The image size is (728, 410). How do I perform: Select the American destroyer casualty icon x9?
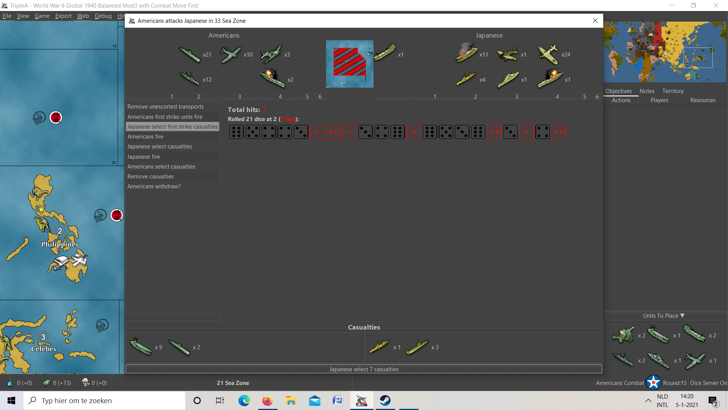coord(141,347)
